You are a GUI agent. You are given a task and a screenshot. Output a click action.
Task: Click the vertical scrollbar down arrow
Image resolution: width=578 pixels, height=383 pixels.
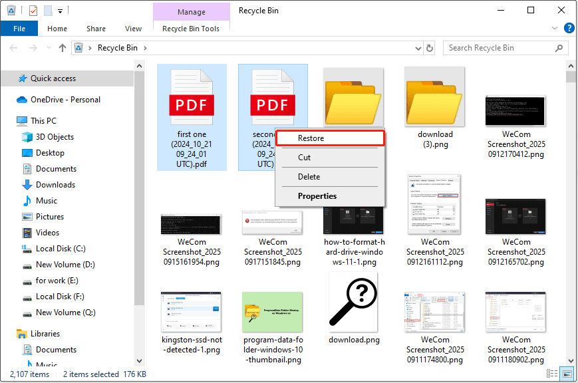pos(571,362)
